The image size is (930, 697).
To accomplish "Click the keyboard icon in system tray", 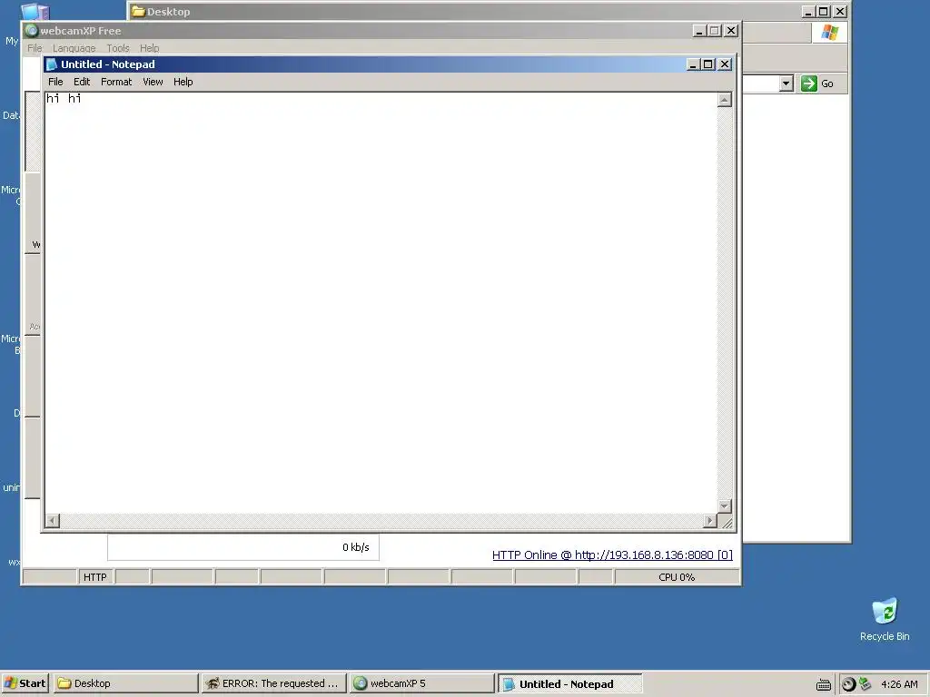I will click(823, 684).
